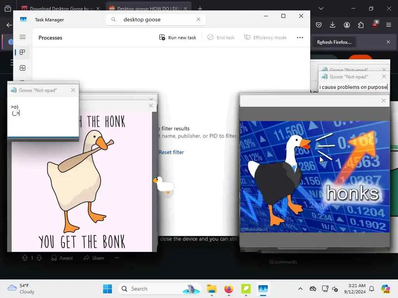
Task: Open Windows Start menu
Action: pyautogui.click(x=107, y=289)
